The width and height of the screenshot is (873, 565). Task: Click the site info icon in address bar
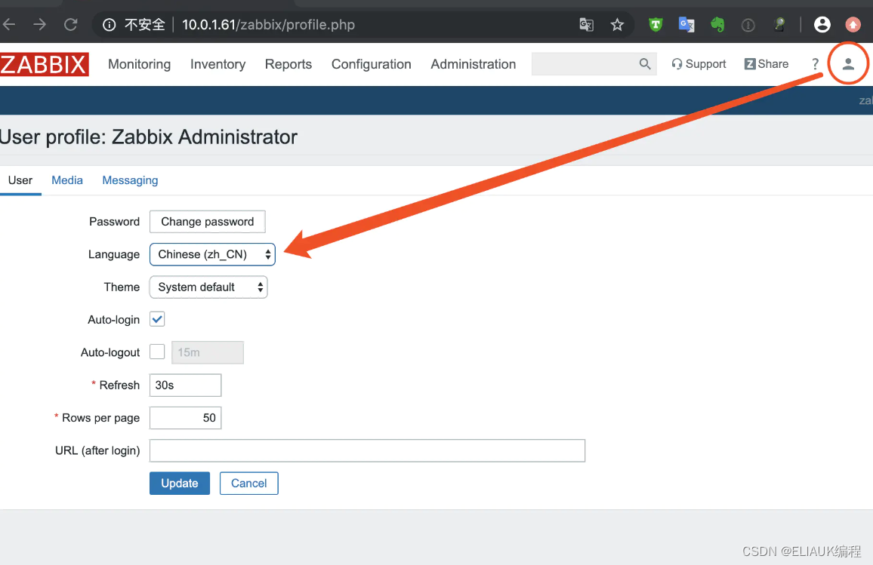click(109, 24)
